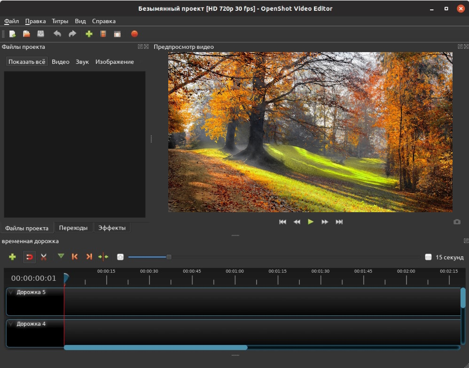Click the Показать всё filter button

(27, 62)
